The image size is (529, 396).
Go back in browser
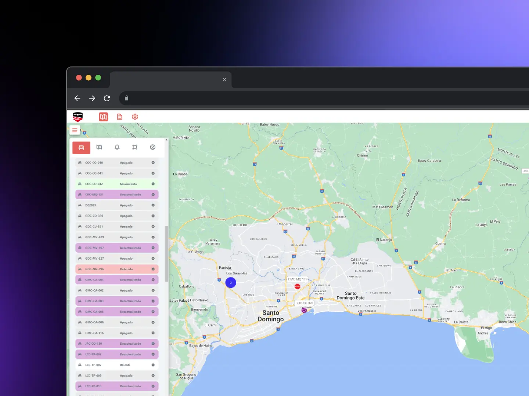[x=77, y=98]
